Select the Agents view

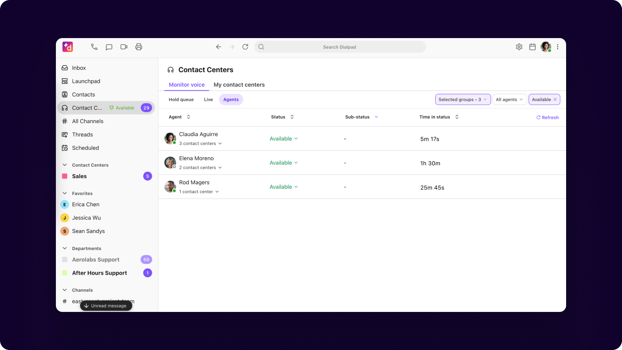(x=231, y=100)
